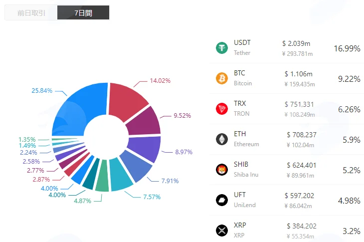
Task: Switch to the 前日取引 tab
Action: (x=31, y=13)
